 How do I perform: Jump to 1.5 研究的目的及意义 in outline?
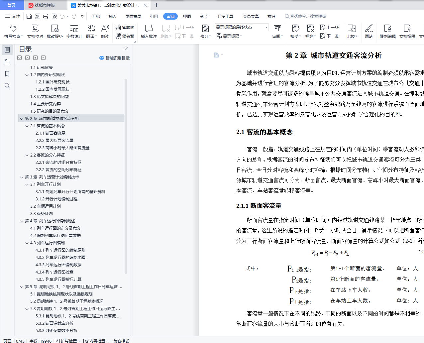[50, 111]
